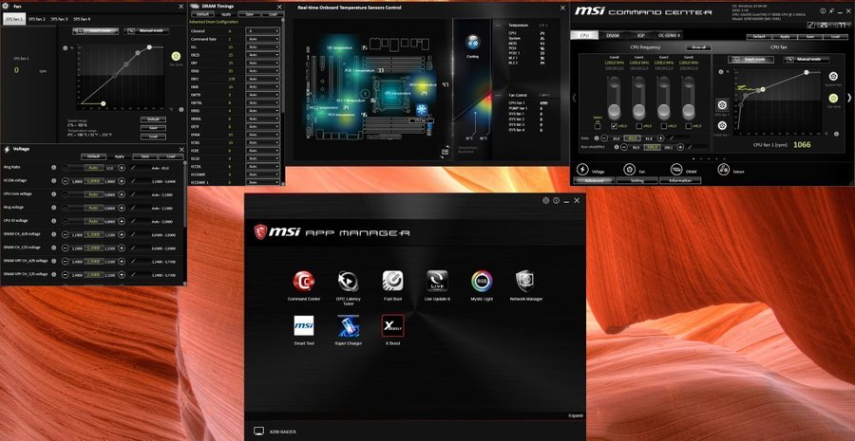The image size is (855, 441).
Task: Open the Channel dropdown in DRAM Timings
Action: click(x=263, y=29)
